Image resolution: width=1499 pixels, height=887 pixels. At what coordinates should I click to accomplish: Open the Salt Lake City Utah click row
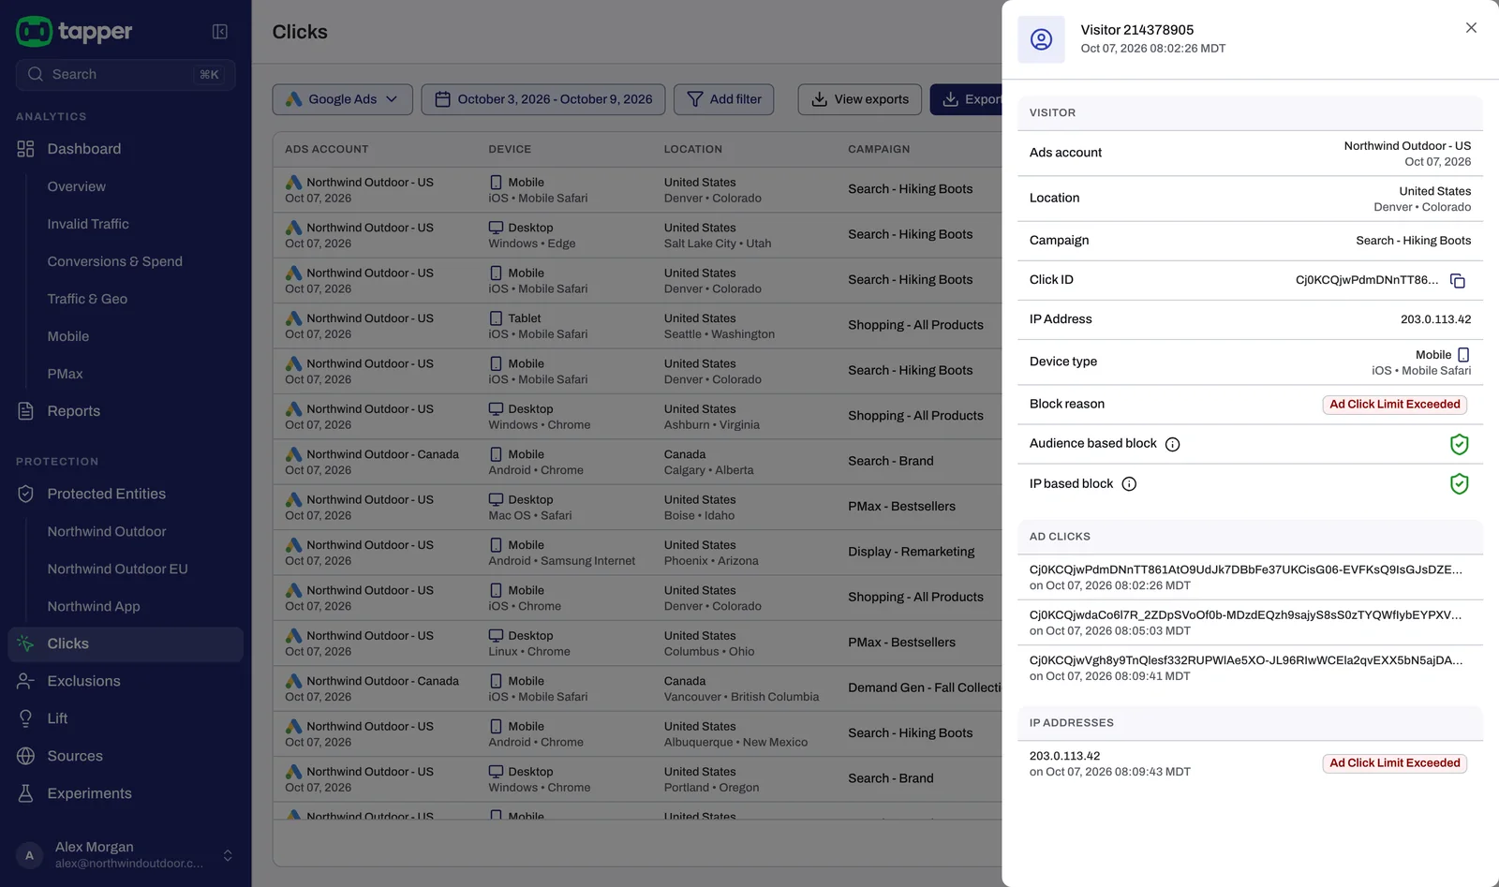tap(637, 235)
